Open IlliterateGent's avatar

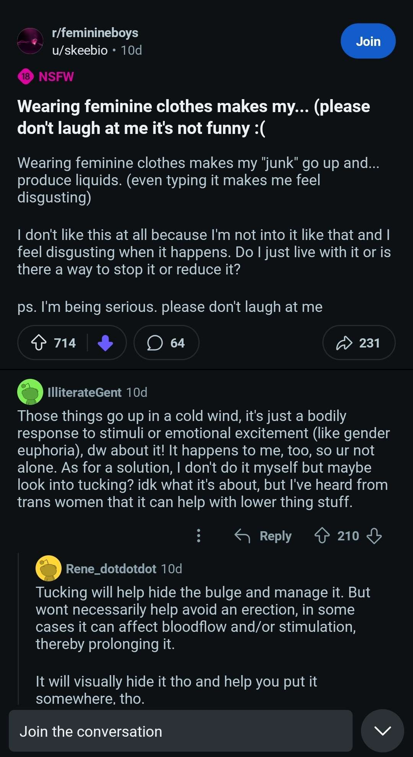[30, 392]
